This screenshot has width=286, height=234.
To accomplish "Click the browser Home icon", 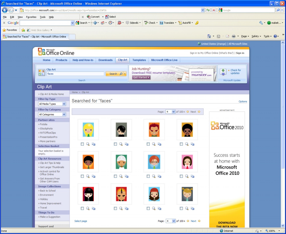I will (x=209, y=36).
